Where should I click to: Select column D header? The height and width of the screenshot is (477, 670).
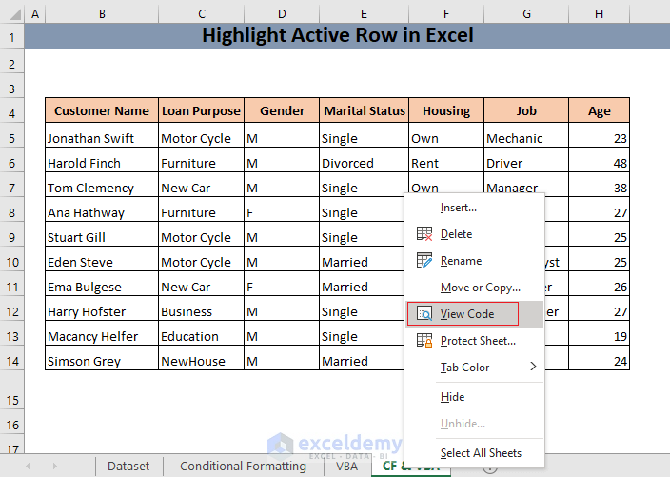(x=282, y=14)
